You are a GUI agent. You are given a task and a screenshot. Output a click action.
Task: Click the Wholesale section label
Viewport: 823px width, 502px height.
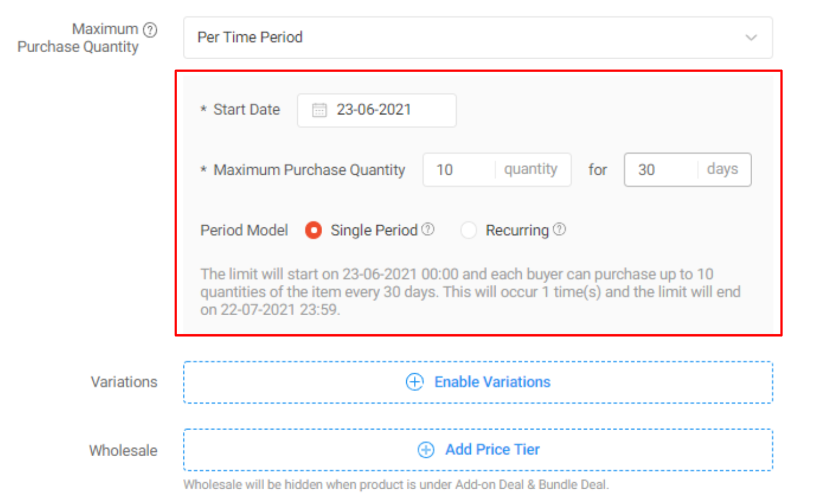click(122, 450)
